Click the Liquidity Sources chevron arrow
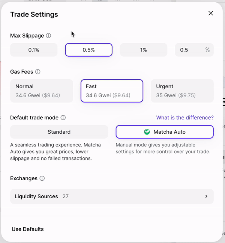The width and height of the screenshot is (225, 243). pyautogui.click(x=206, y=196)
